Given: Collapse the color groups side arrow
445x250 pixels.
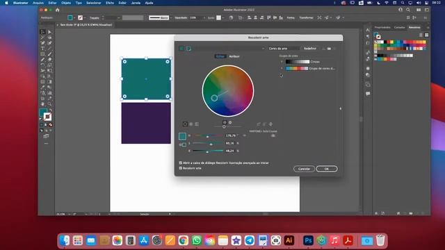Looking at the screenshot, I should tap(341, 108).
